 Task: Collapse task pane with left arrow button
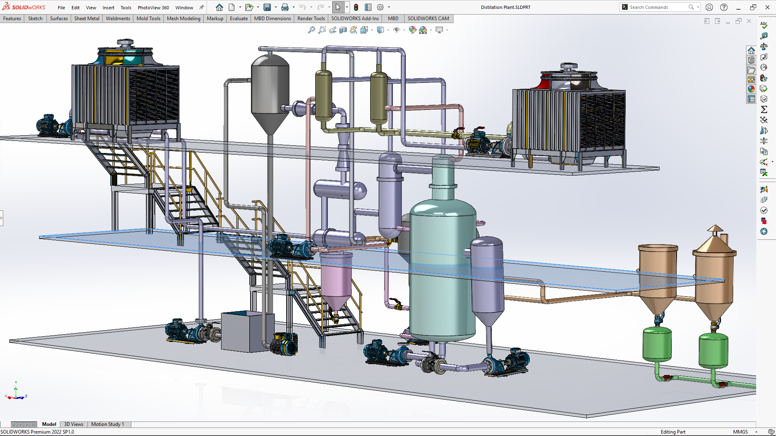(707, 21)
